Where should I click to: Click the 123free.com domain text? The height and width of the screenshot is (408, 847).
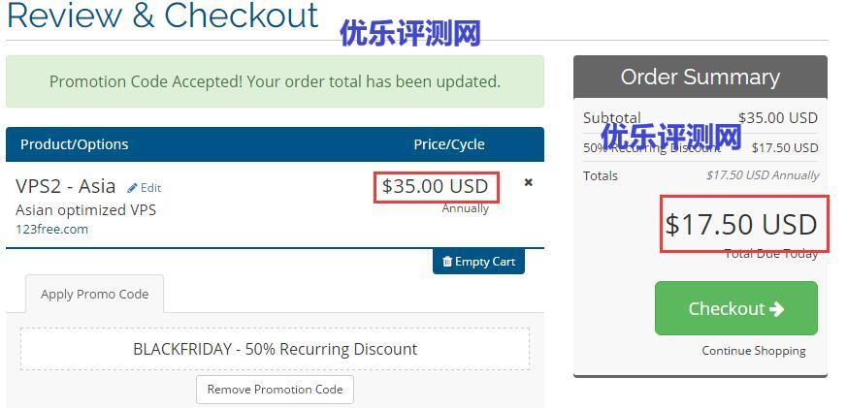51,230
